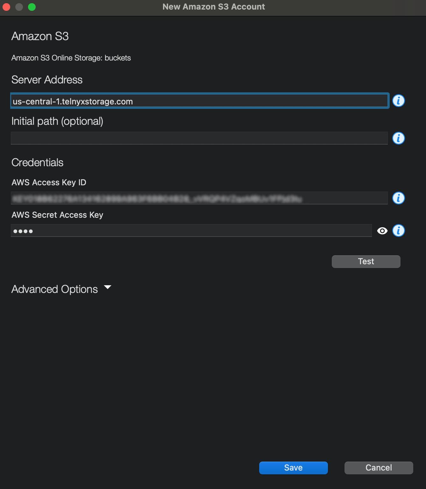
Task: Select the AWS Access Key ID field
Action: 199,198
